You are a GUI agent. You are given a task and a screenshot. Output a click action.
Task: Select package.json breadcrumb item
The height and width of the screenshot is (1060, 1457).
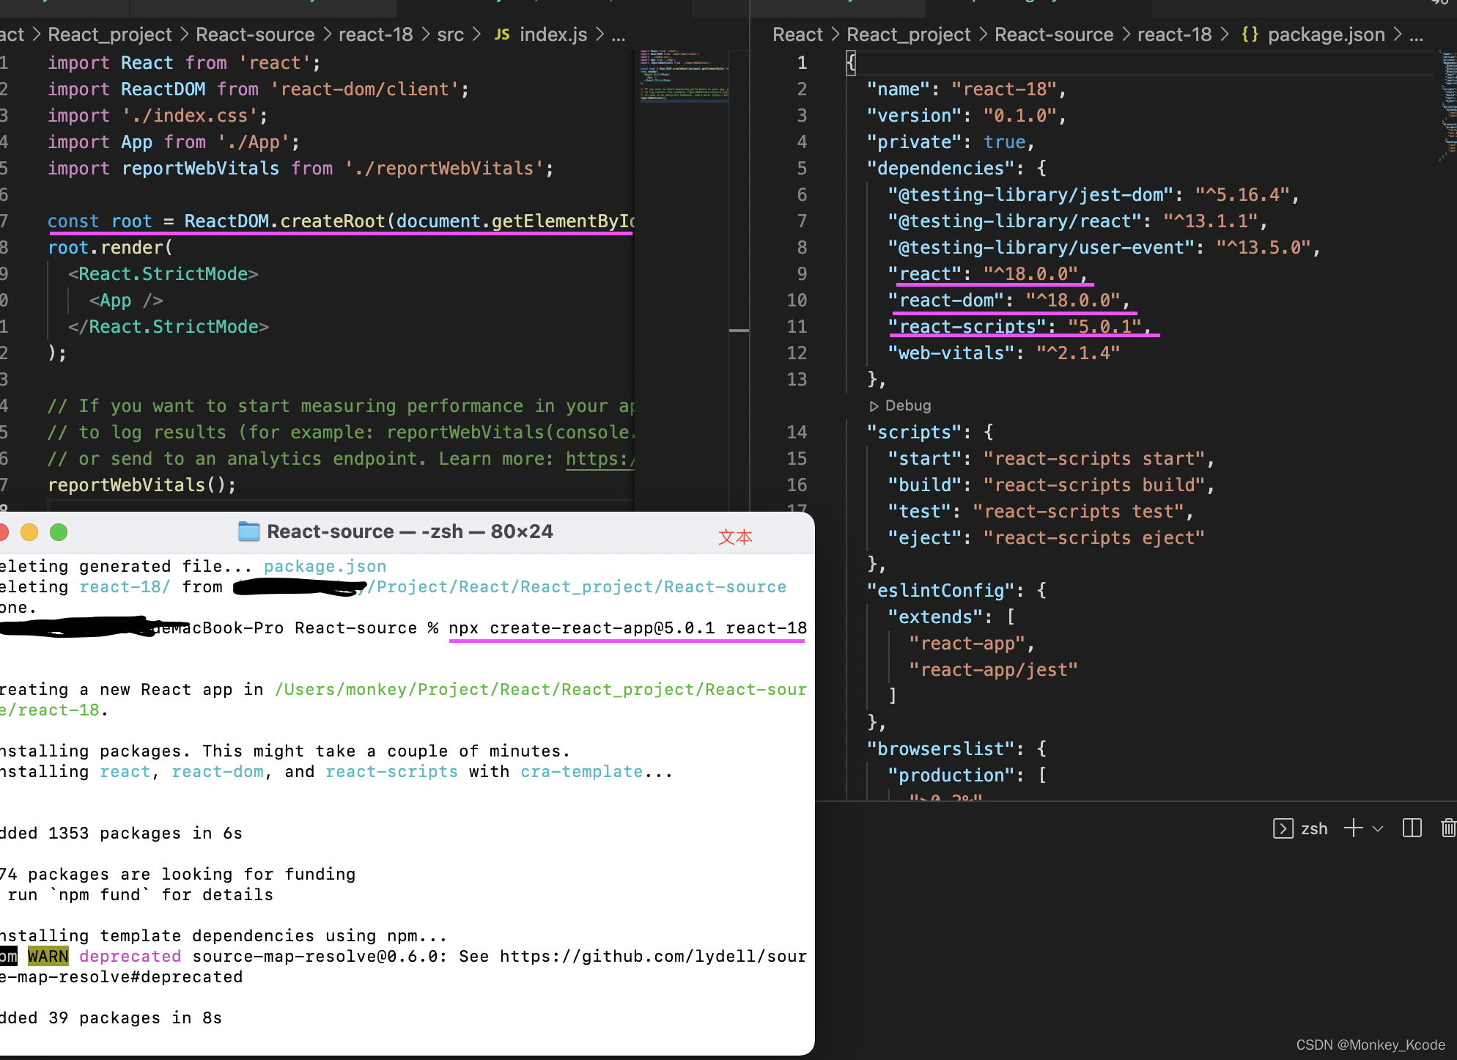(x=1326, y=34)
